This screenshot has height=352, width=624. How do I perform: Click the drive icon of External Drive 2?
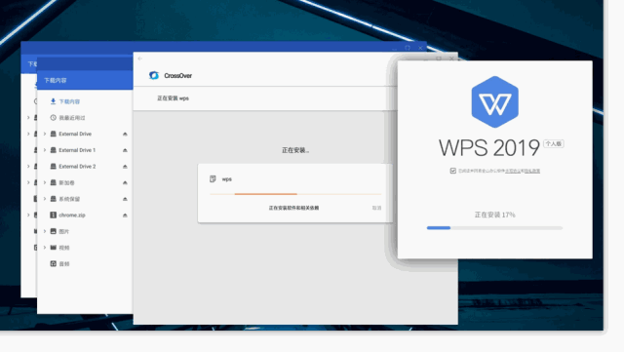(53, 167)
